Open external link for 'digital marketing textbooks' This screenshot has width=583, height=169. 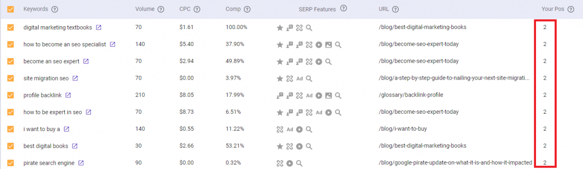99,28
